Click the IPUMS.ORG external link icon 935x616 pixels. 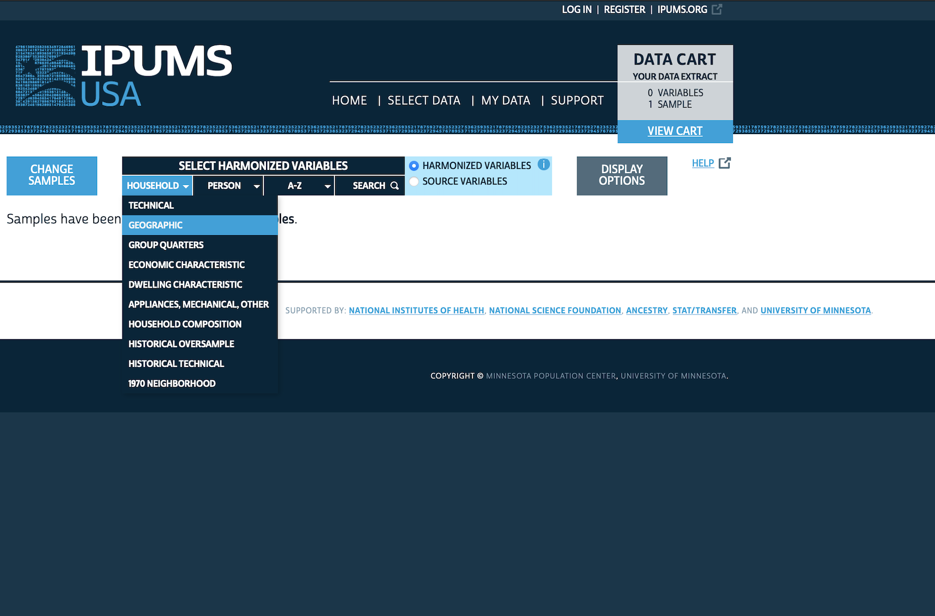pos(717,9)
